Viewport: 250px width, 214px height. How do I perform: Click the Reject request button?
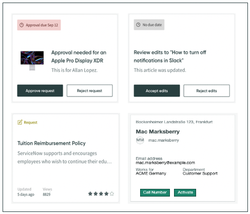click(x=90, y=91)
